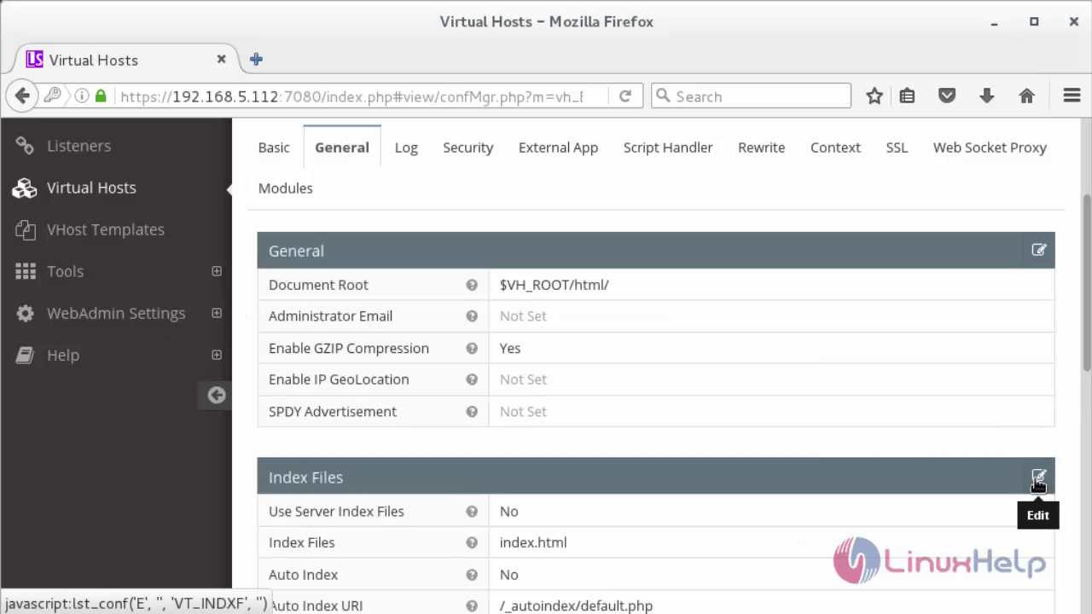Open the Web Socket Proxy tab

990,148
